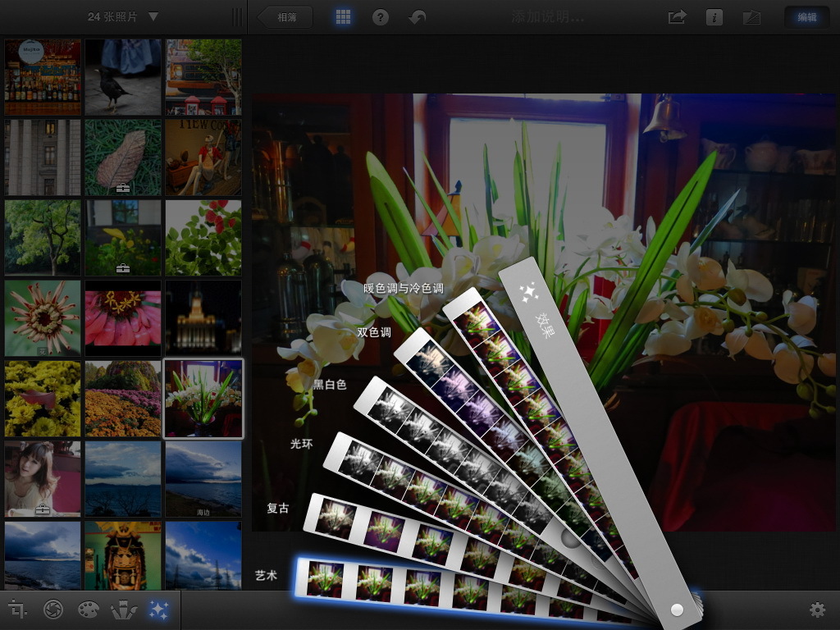Screen dimensions: 840x630
Task: Open the pink zinnia flower thumbnail
Action: click(123, 318)
